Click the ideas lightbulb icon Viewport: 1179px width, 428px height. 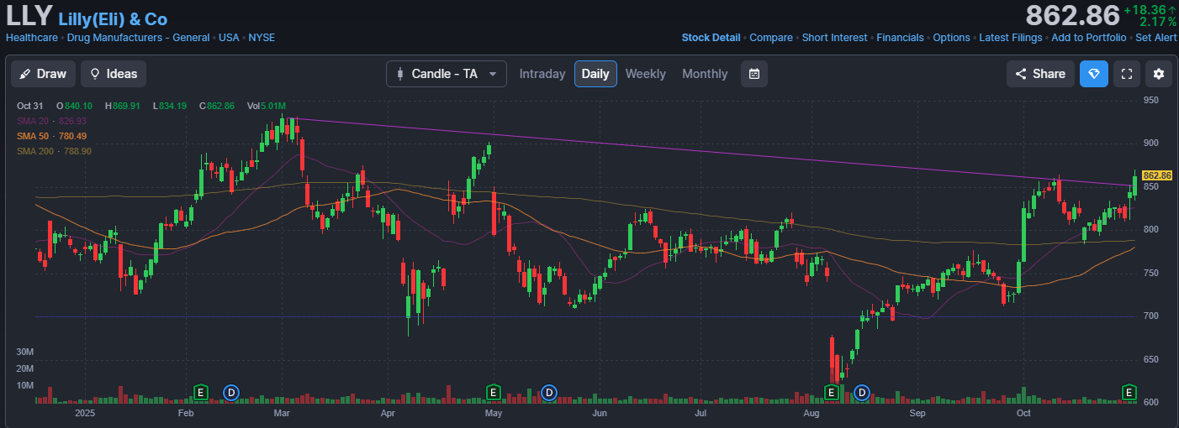click(95, 74)
